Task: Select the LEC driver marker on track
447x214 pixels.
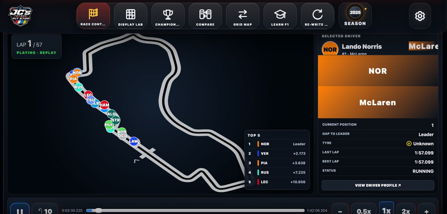Action: pos(88,94)
